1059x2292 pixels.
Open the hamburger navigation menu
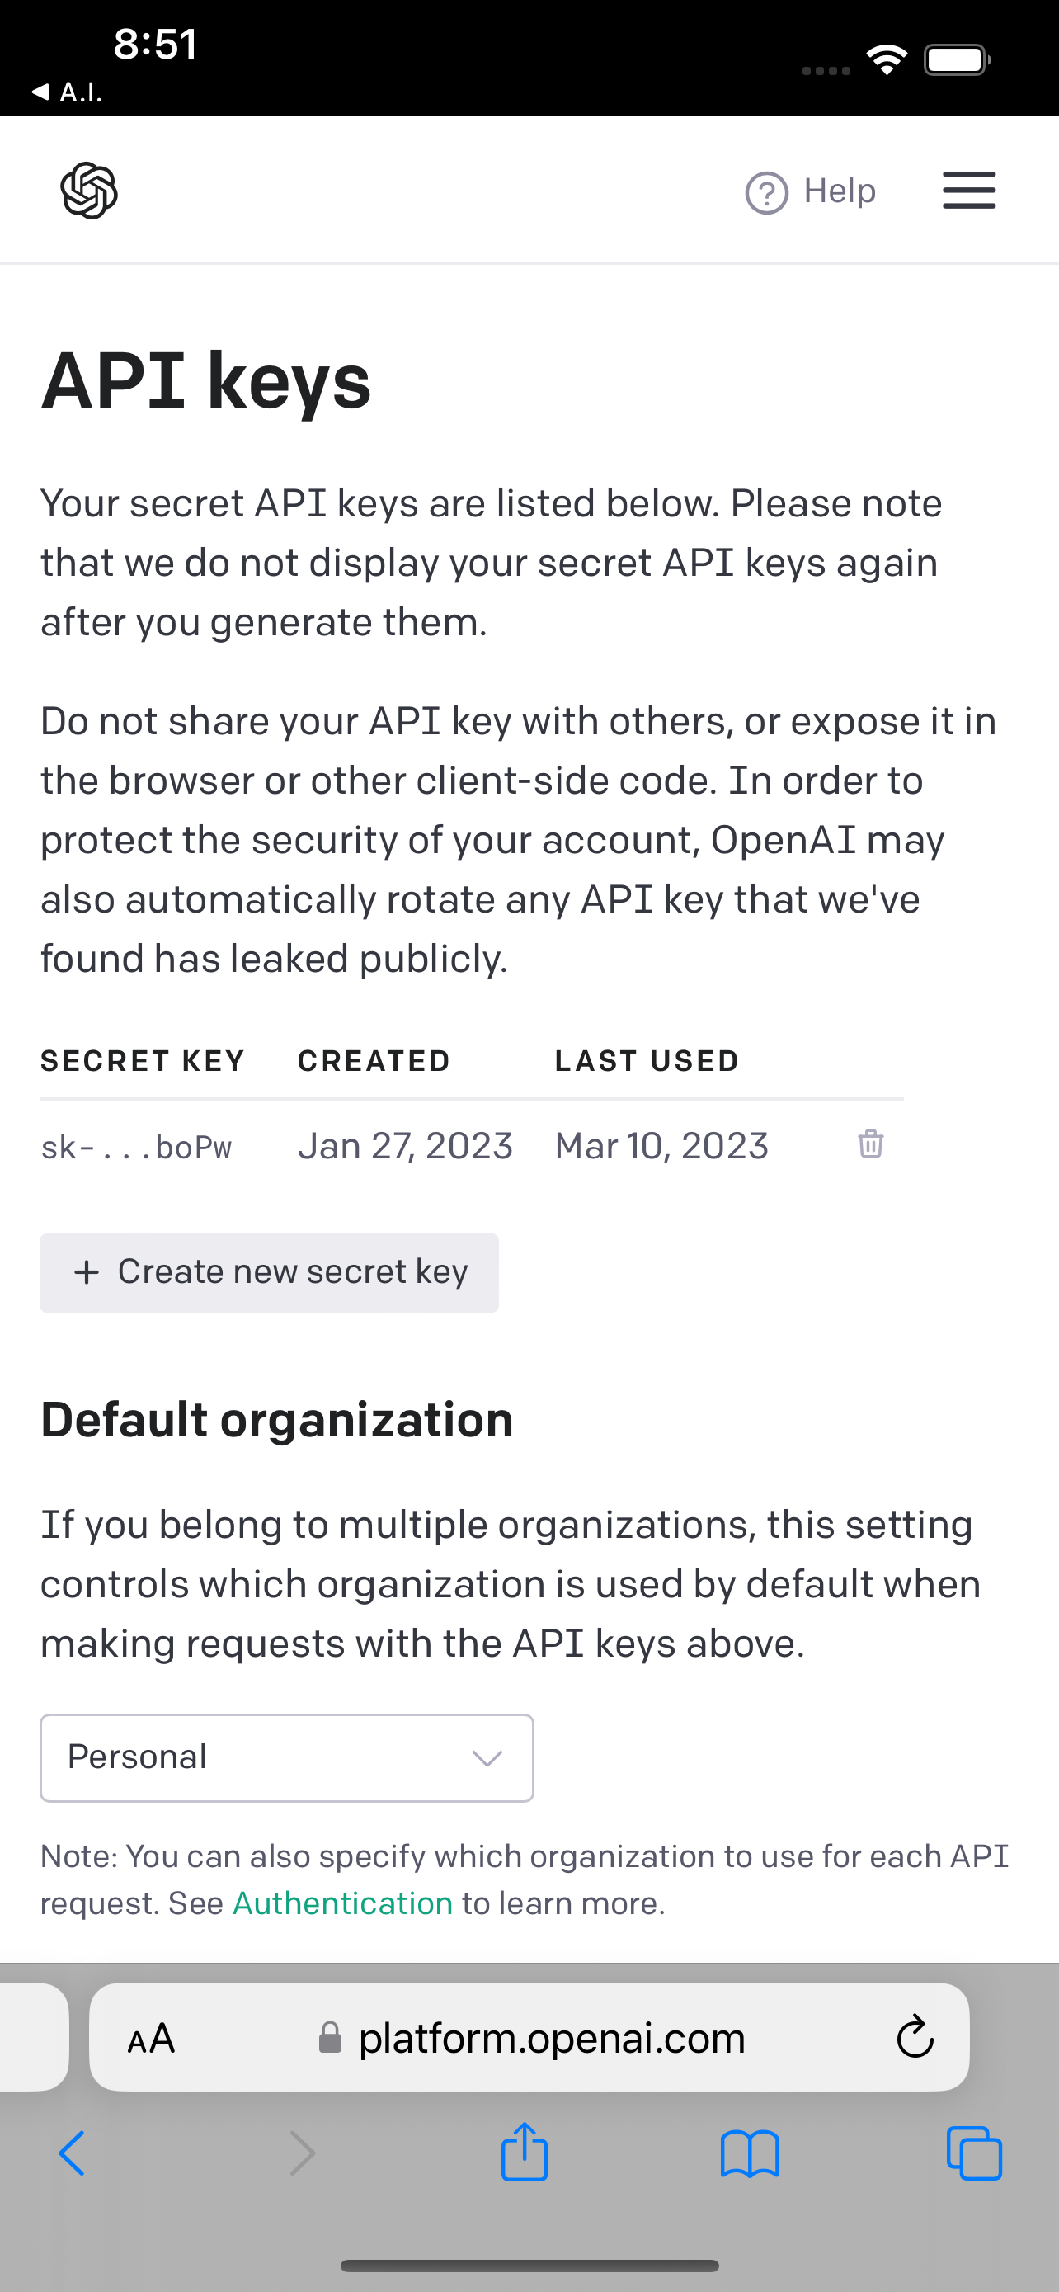click(x=968, y=191)
